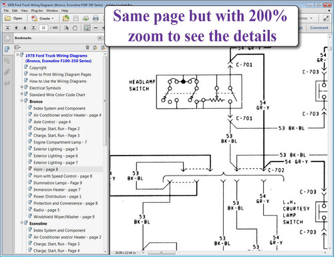The image size is (334, 257).
Task: Click the Expand Current Bookmark icon
Action: 103,47
